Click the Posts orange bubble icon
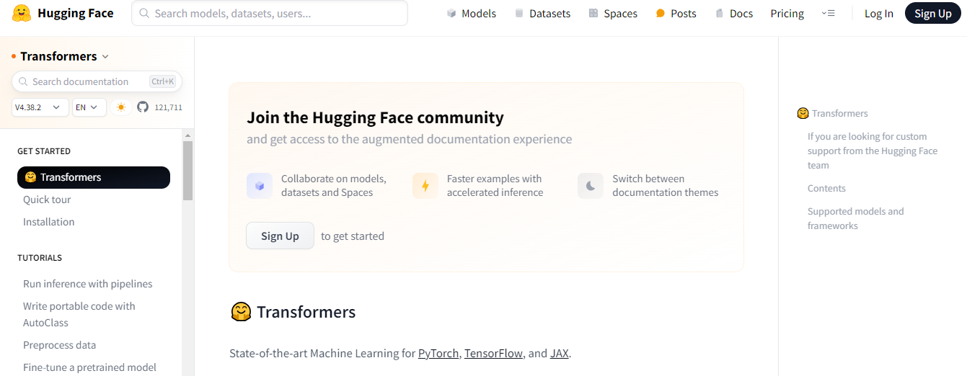The image size is (967, 376). [661, 14]
